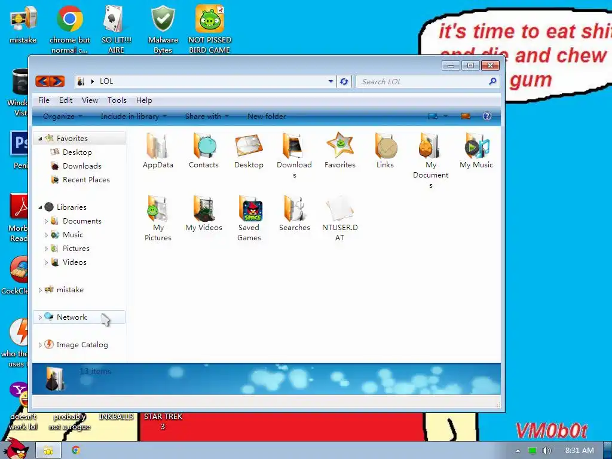
Task: Select the NTUSER.DAT file
Action: 339,219
